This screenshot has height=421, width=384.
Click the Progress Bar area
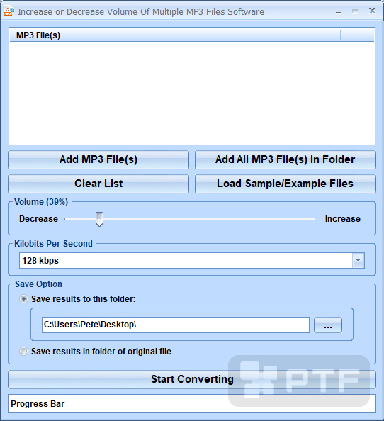192,403
